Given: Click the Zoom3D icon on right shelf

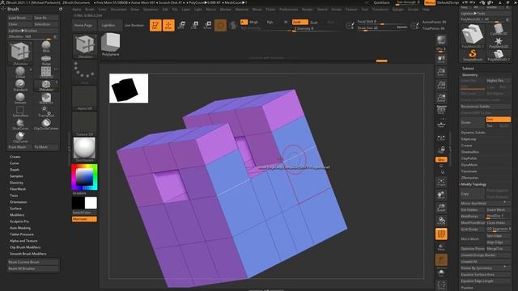Looking at the screenshot, I should (x=441, y=209).
